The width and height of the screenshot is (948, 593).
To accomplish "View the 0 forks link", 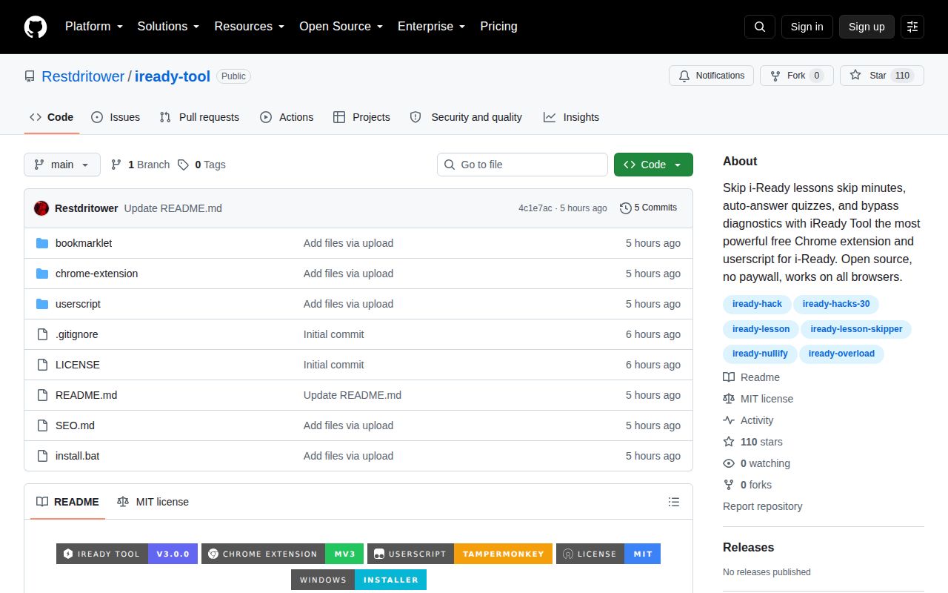I will [747, 485].
